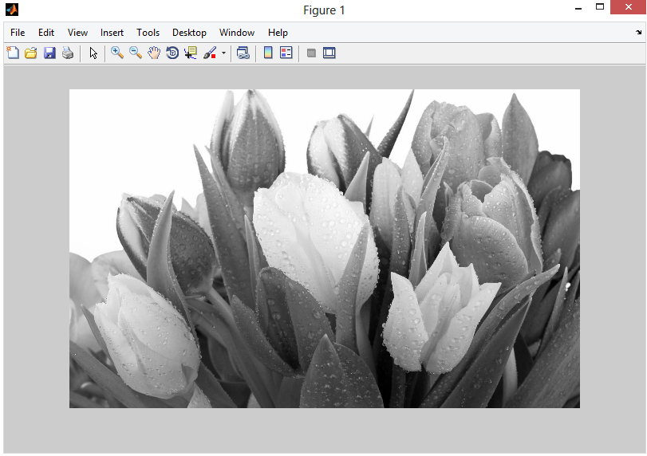This screenshot has width=647, height=456.
Task: Open the Help menu
Action: tap(278, 33)
